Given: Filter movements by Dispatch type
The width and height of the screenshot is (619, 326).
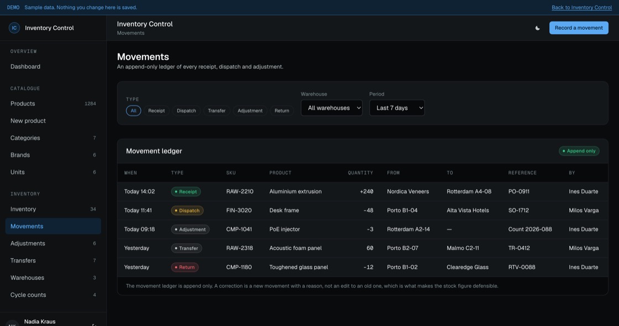Looking at the screenshot, I should (x=186, y=111).
